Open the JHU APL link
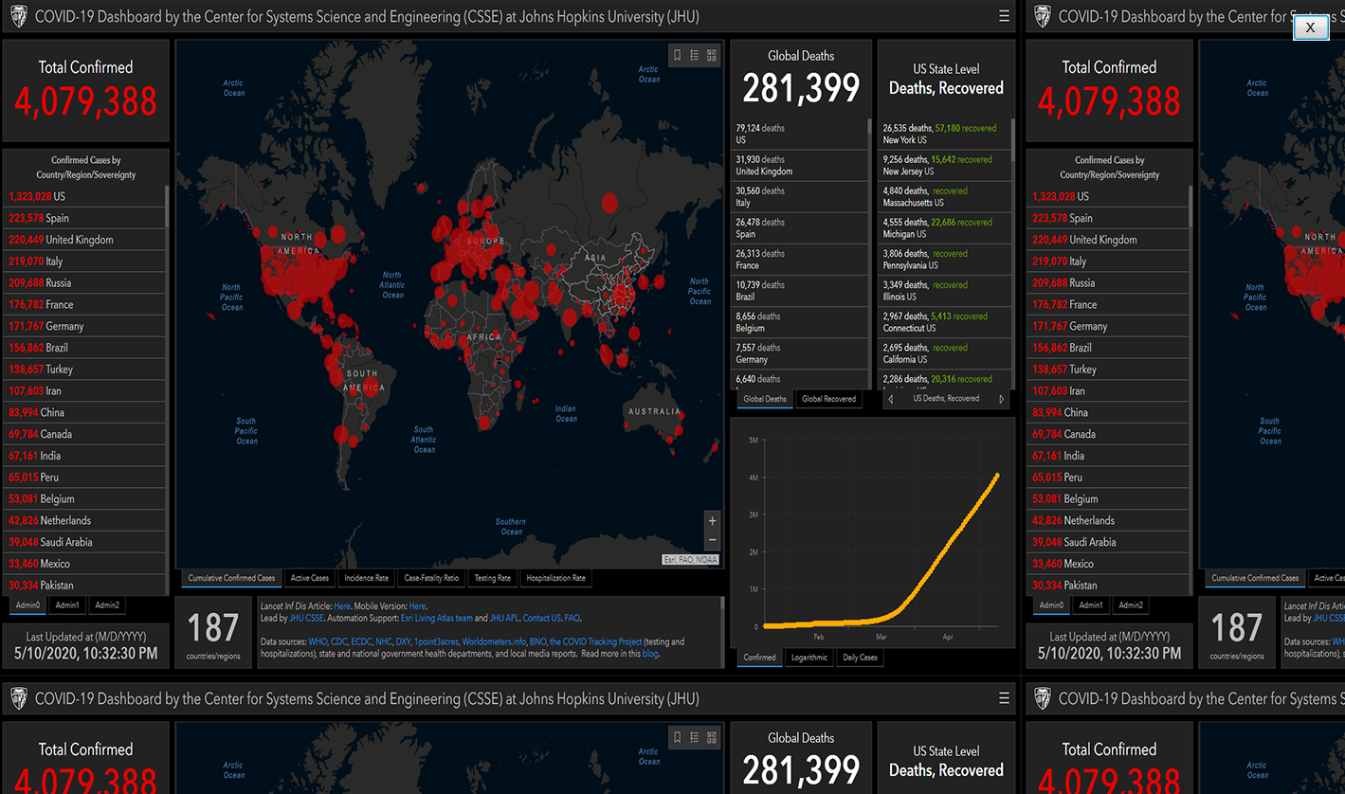The height and width of the screenshot is (794, 1345). pos(504,618)
